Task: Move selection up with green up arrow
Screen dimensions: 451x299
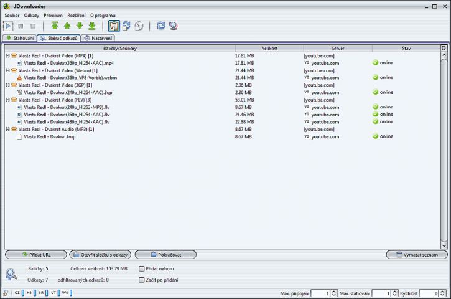Action: (x=67, y=26)
